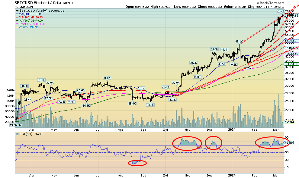Click the 38.5K January low label
Image resolution: width=299 pixels, height=178 pixels.
click(248, 68)
